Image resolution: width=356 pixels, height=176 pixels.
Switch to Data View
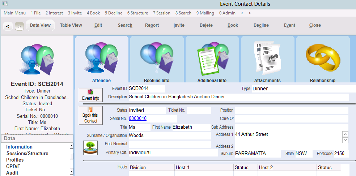click(x=40, y=25)
